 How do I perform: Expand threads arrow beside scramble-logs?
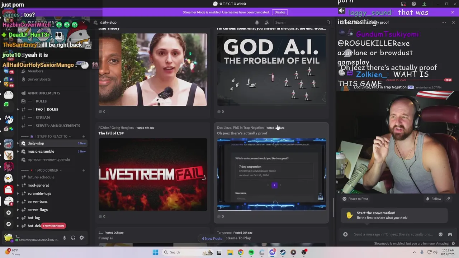click(x=18, y=193)
